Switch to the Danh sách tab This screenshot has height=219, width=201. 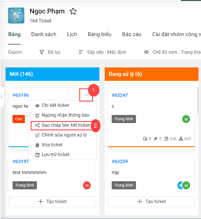[x=44, y=34]
